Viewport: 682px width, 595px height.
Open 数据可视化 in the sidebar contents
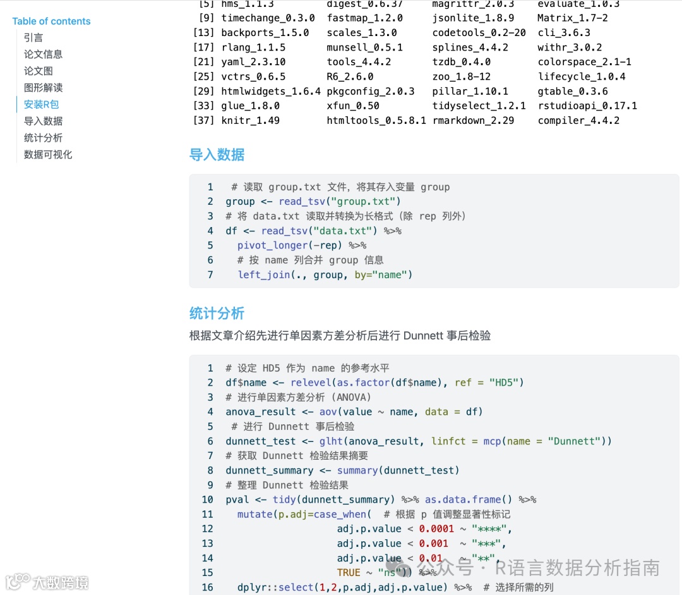pos(48,155)
